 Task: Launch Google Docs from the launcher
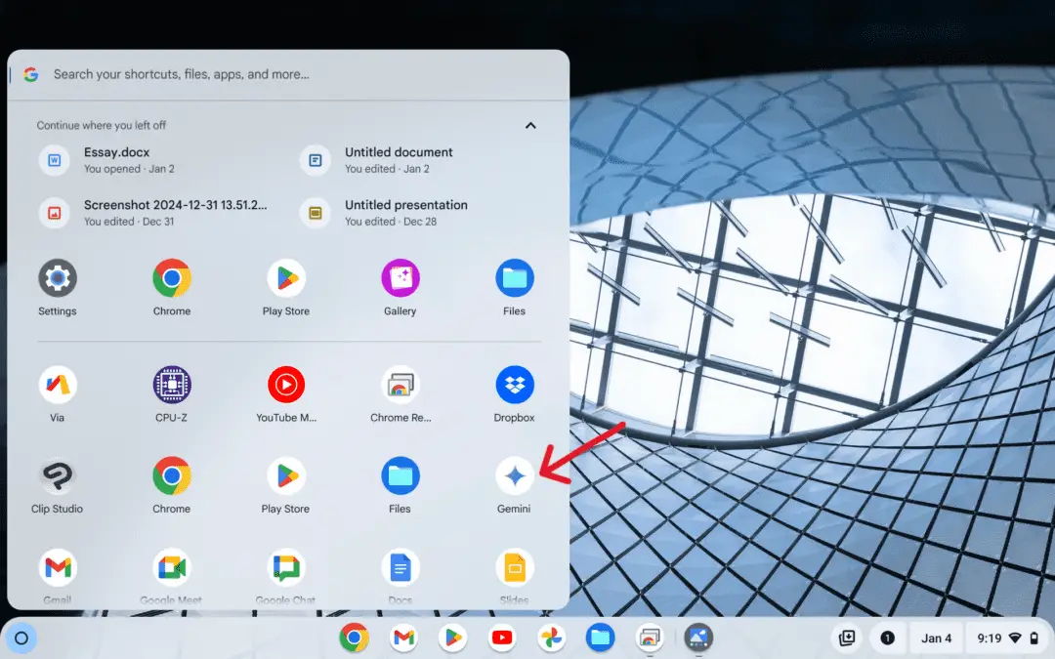pyautogui.click(x=400, y=566)
